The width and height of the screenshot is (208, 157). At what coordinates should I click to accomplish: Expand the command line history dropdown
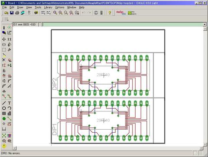tap(205, 24)
